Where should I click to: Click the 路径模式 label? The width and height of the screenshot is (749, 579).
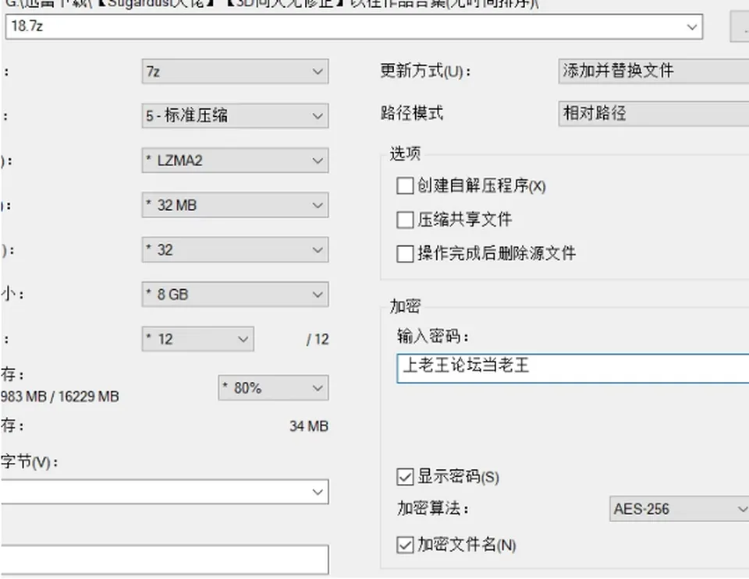point(412,114)
